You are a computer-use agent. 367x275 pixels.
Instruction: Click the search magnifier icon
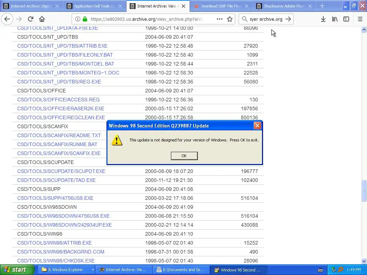[244, 19]
